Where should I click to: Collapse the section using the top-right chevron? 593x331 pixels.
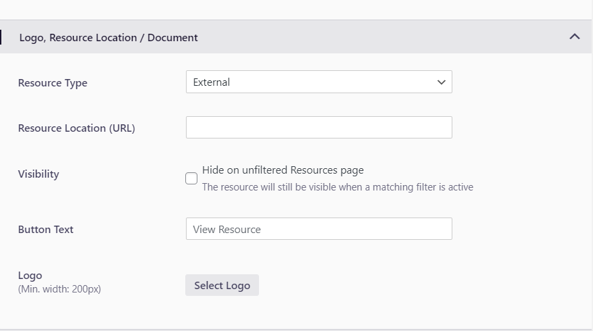pos(574,37)
